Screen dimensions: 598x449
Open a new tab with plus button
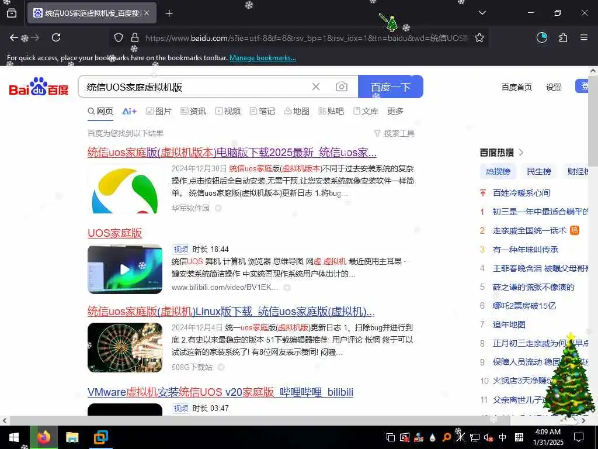pyautogui.click(x=169, y=13)
